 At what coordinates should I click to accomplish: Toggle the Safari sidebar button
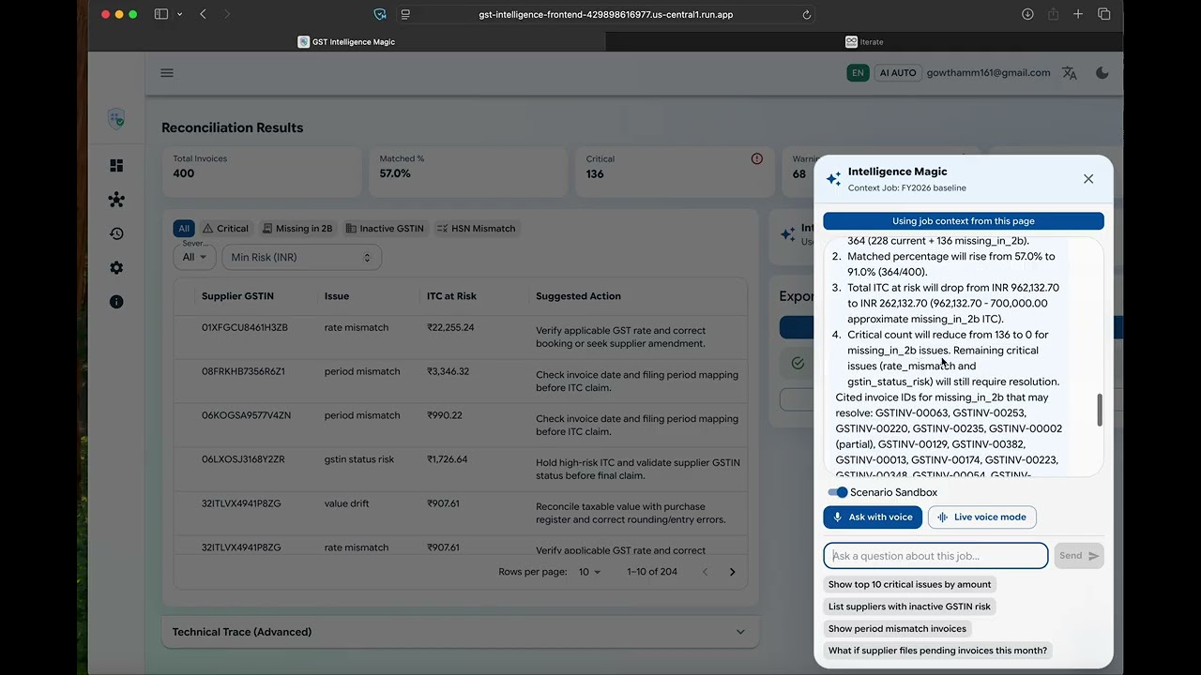click(161, 15)
